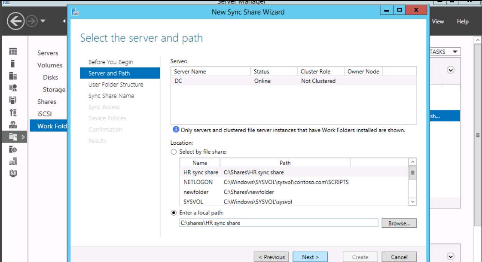Click the sidebar icon below File Services
This screenshot has width=482, height=262.
coord(13,149)
